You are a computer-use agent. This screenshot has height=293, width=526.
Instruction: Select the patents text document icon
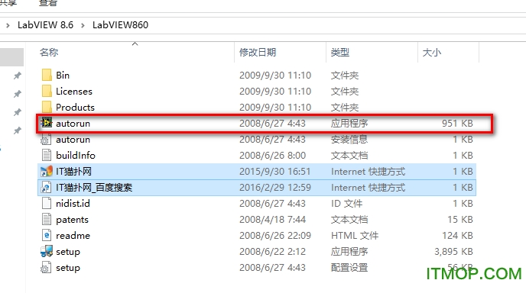point(47,219)
